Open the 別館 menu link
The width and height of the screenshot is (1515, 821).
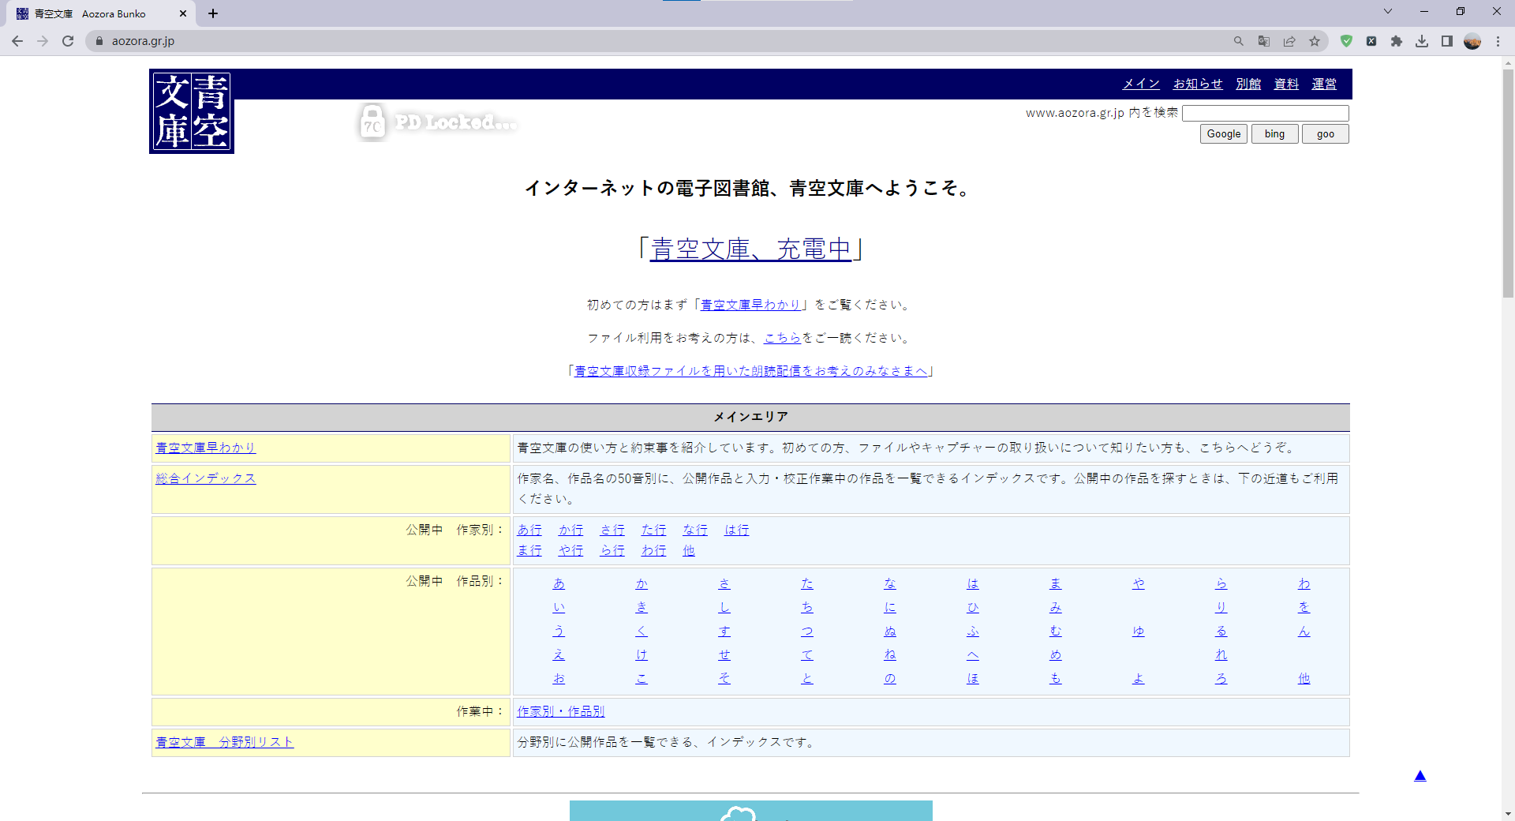coord(1248,84)
